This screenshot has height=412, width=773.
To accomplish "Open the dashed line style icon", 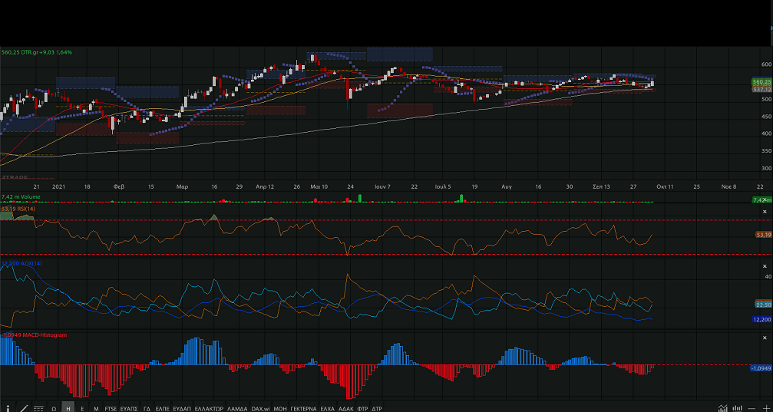I will click(38, 408).
